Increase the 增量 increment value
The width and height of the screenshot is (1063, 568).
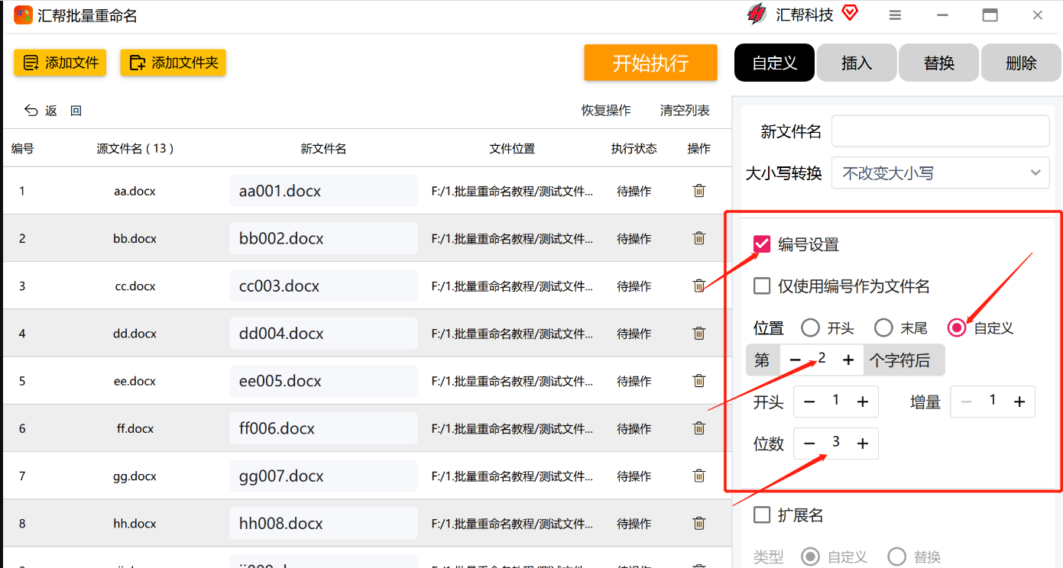click(x=1019, y=402)
